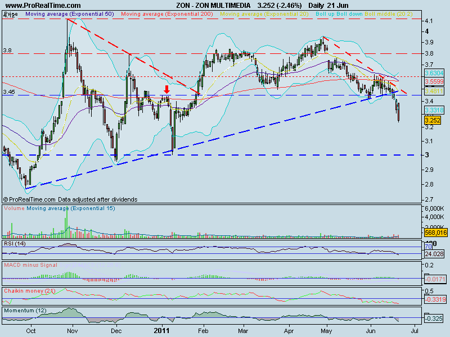Click the Apr date axis label
The width and height of the screenshot is (450, 337).
[x=289, y=331]
